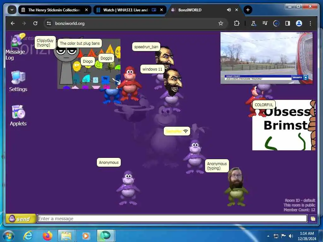Viewport: 323px width, 242px height.
Task: Open the Chrome profile avatar
Action: click(x=299, y=23)
